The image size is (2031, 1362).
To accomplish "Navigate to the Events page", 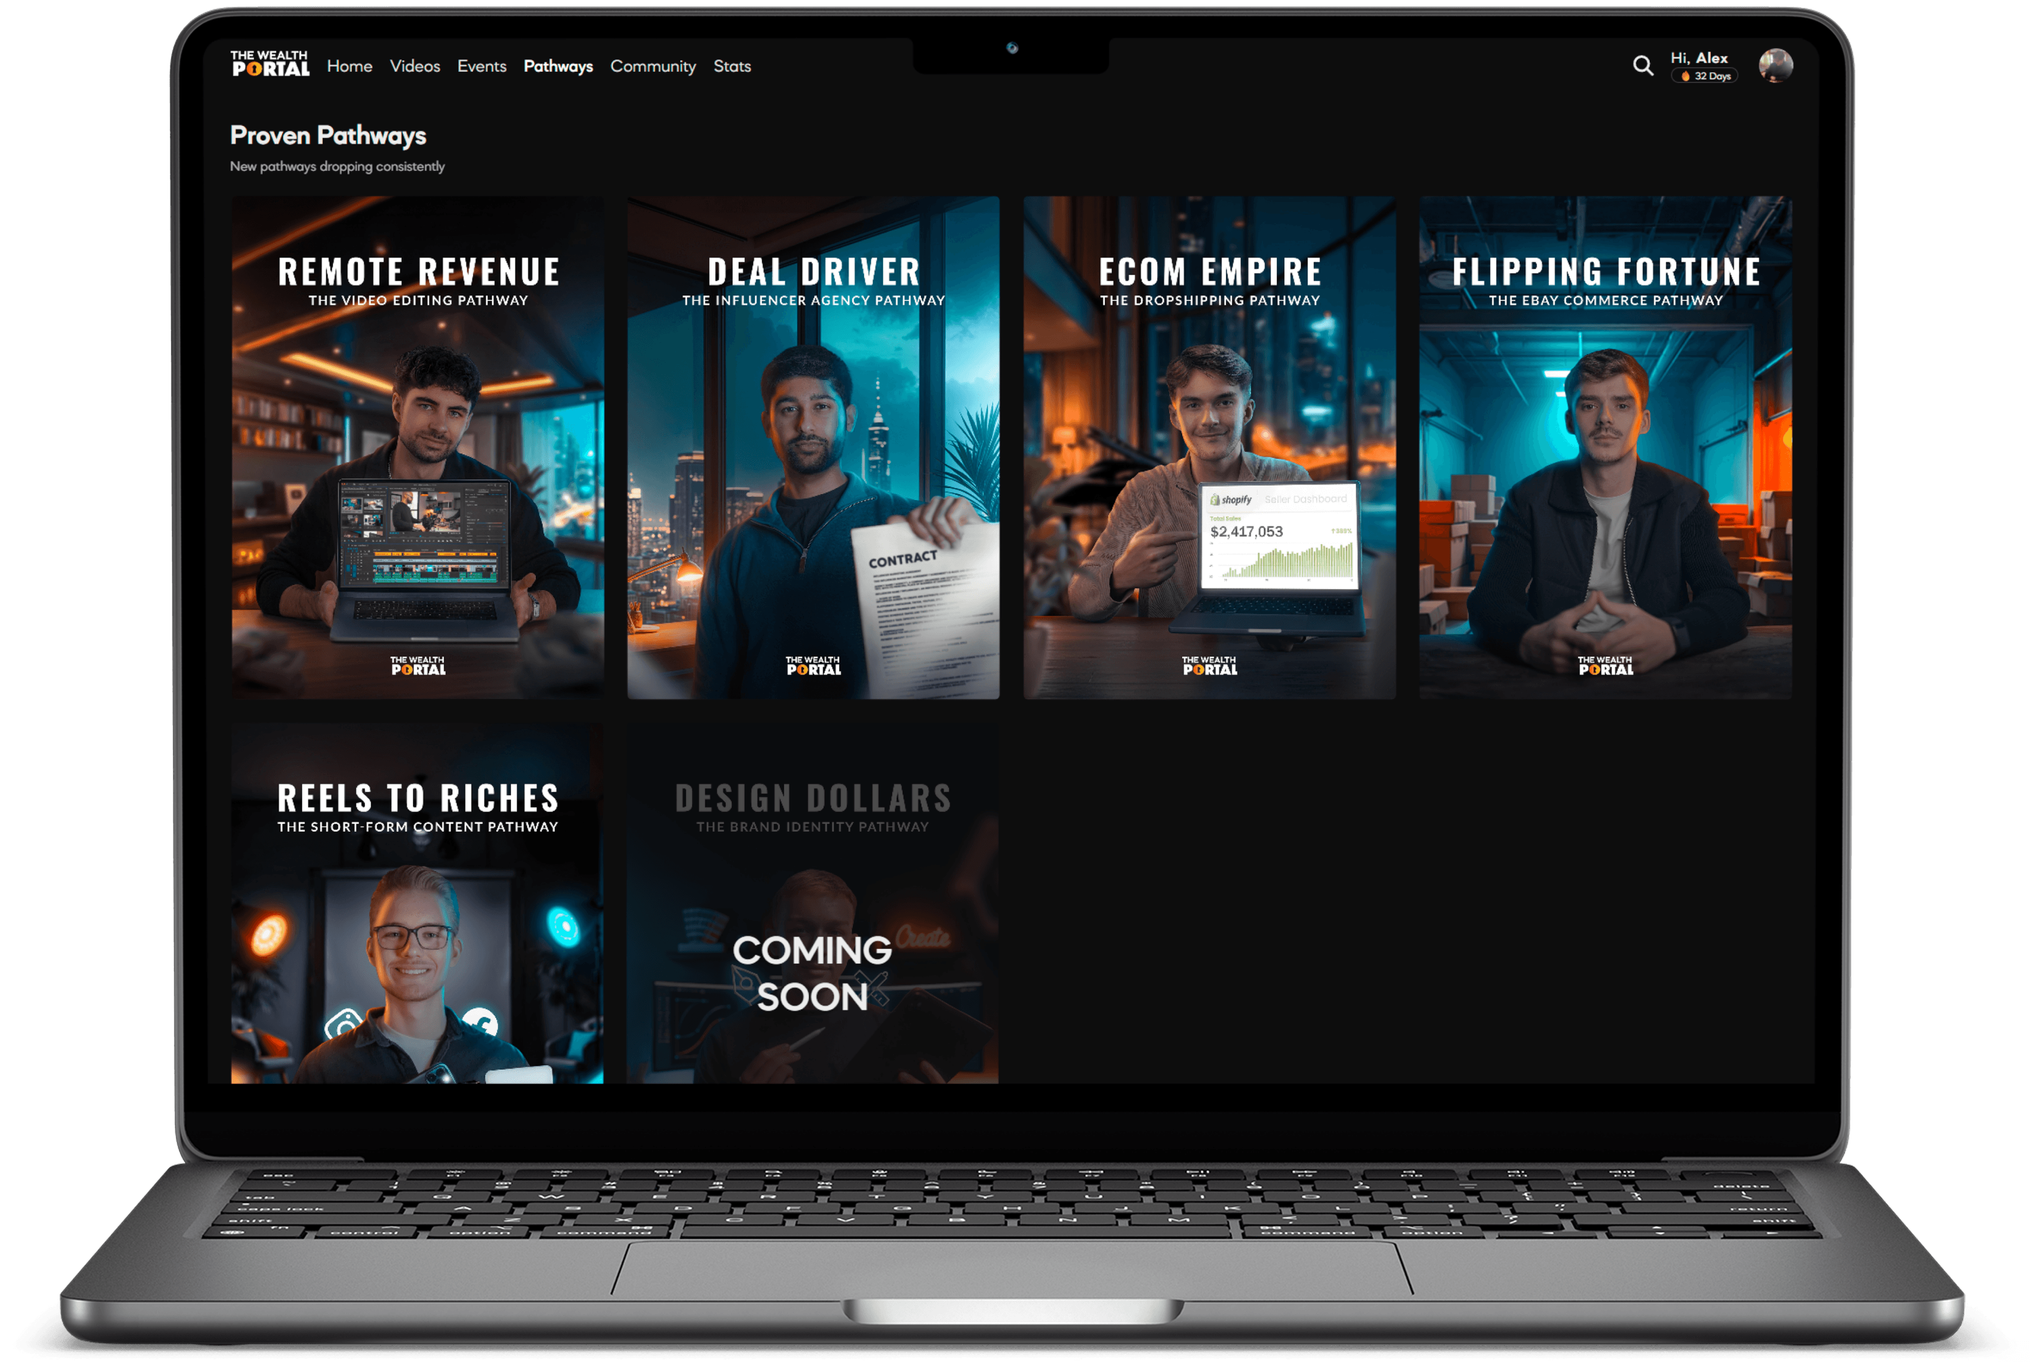I will [x=481, y=67].
